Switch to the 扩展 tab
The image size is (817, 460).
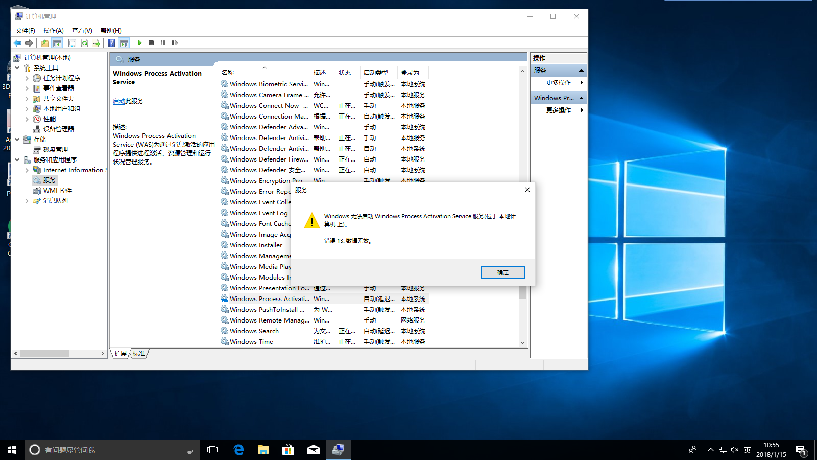pos(121,353)
